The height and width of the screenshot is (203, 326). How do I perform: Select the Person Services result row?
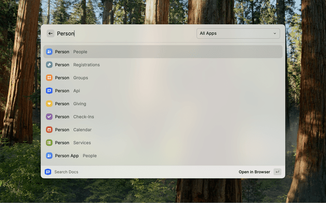tap(163, 143)
